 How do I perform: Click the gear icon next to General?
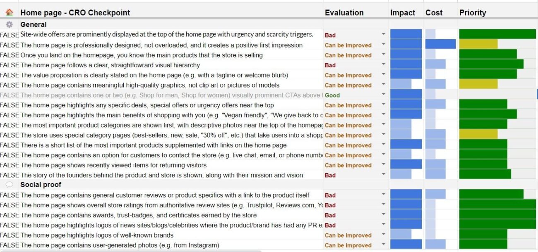coord(9,24)
